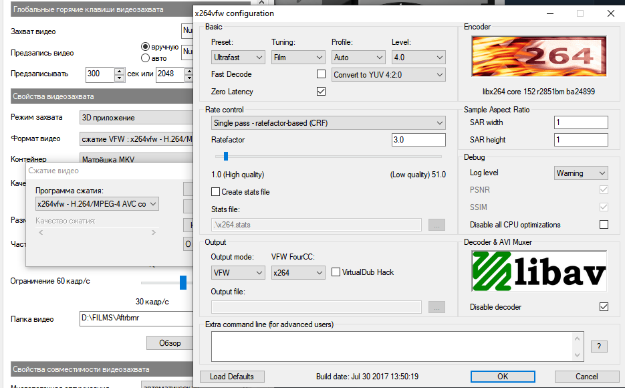Uncheck the Zero Latency checkbox
Viewport: 625px width, 388px height.
[x=321, y=92]
